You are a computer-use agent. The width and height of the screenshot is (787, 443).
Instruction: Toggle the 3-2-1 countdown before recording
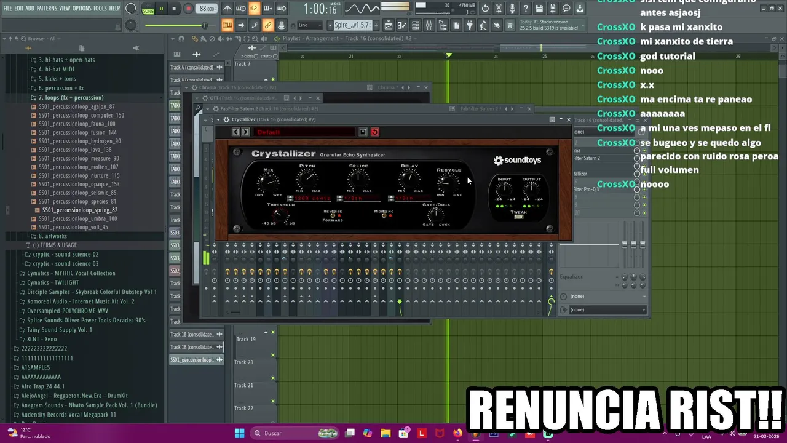pyautogui.click(x=255, y=9)
